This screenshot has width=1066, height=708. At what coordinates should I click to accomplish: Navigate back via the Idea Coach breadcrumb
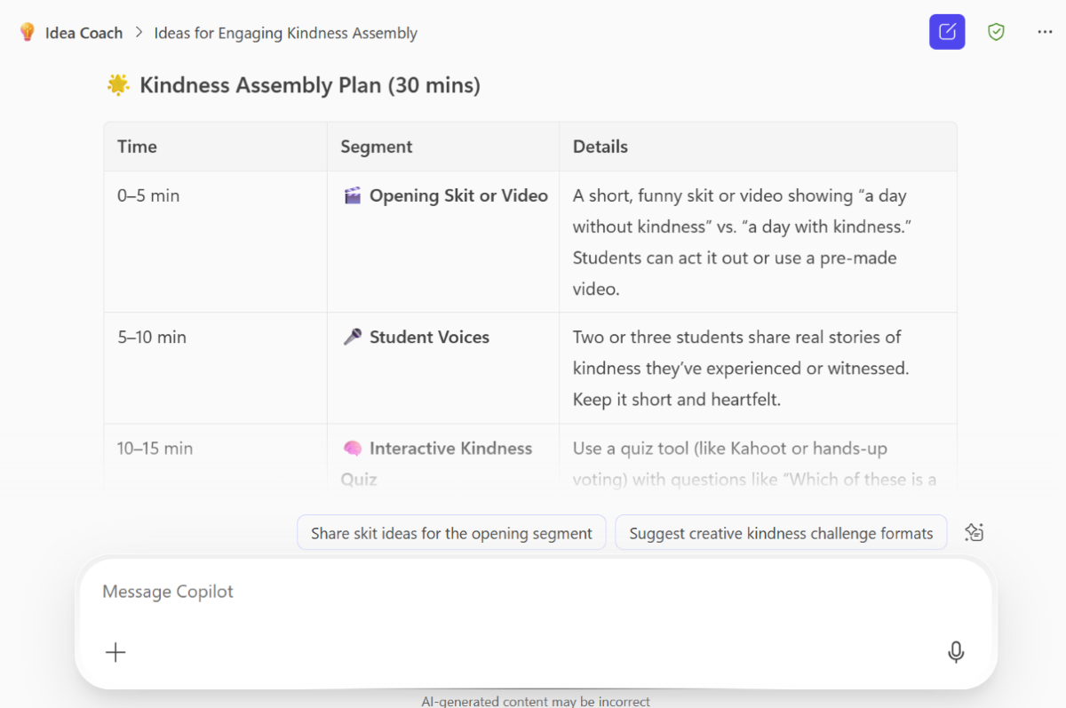coord(84,32)
